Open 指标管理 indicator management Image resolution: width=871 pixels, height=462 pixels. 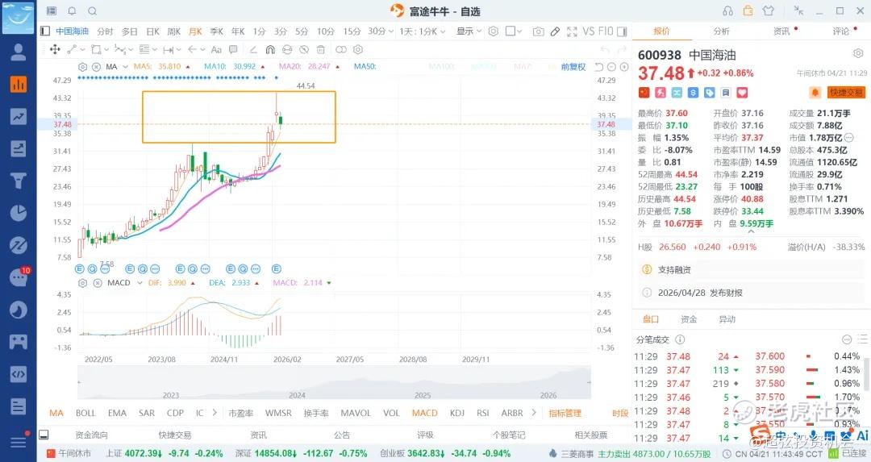565,413
